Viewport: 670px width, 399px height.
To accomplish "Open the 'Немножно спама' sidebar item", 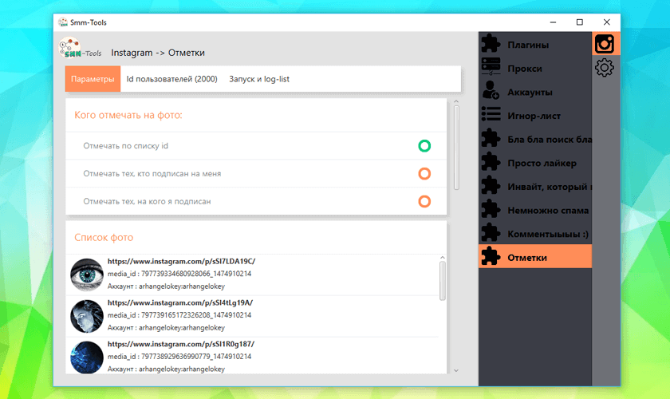I will pos(547,211).
